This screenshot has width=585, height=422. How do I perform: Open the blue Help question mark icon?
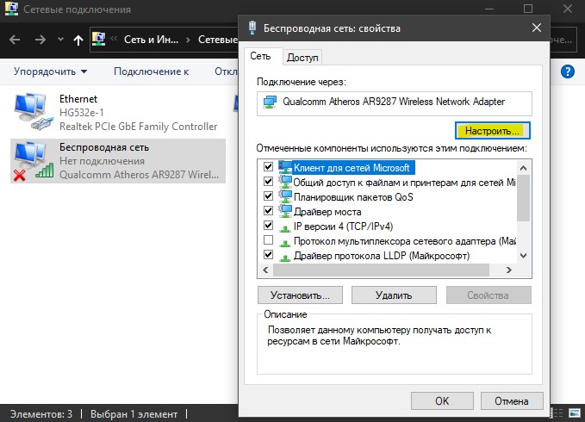568,71
